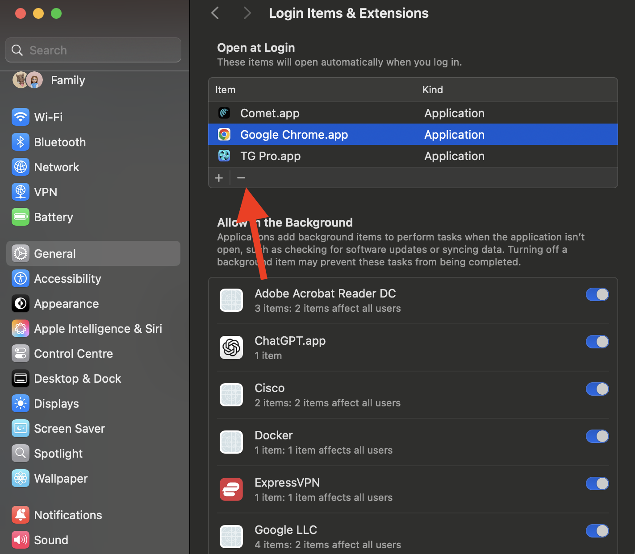Open the VPN icon in sidebar
Screen dimensions: 635x554
pos(21,192)
